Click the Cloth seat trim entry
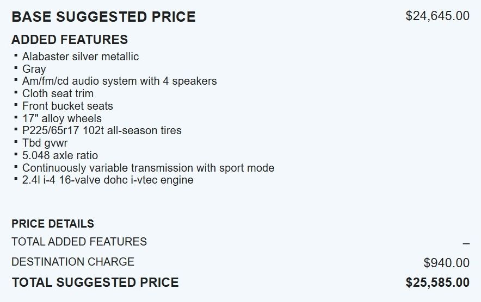 [58, 93]
